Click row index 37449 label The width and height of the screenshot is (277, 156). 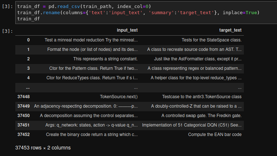tap(23, 106)
